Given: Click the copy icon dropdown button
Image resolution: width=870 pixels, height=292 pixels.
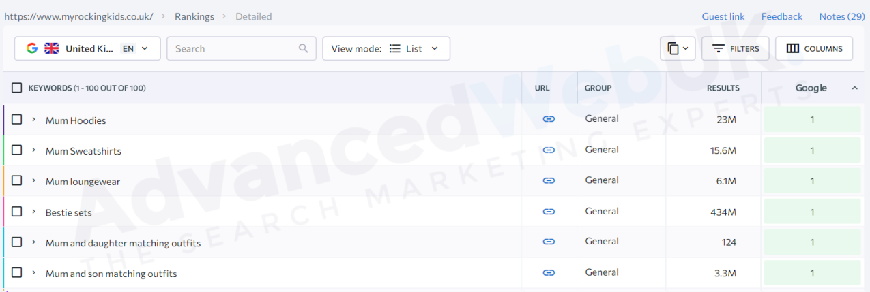Looking at the screenshot, I should 678,48.
